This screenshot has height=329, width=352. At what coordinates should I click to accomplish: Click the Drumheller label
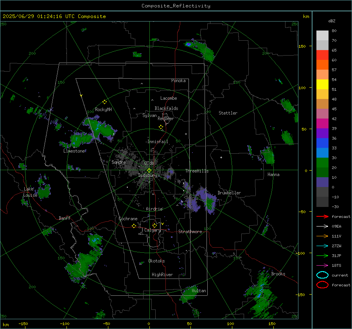(229, 193)
